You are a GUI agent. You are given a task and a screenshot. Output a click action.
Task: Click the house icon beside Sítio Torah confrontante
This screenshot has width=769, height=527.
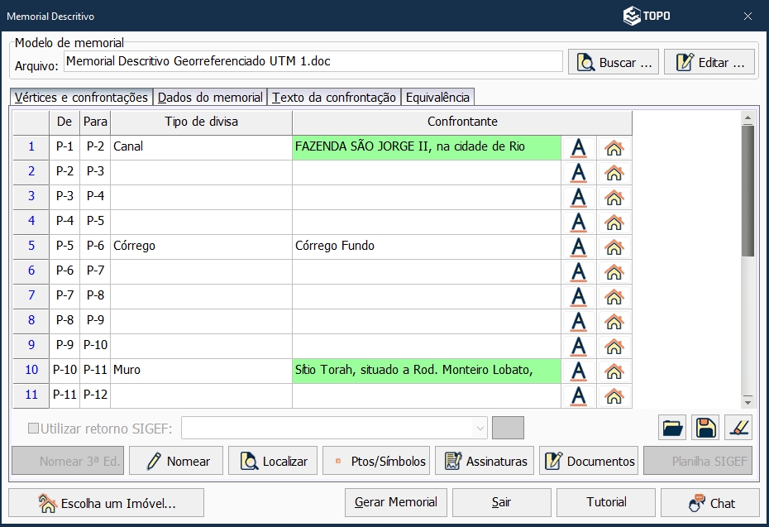612,371
